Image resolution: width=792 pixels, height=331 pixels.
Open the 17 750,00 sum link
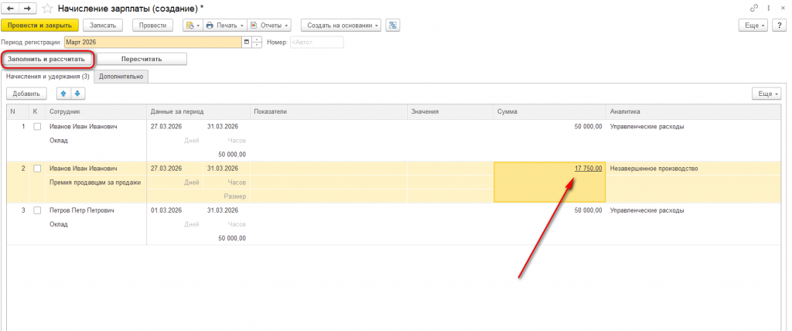588,169
